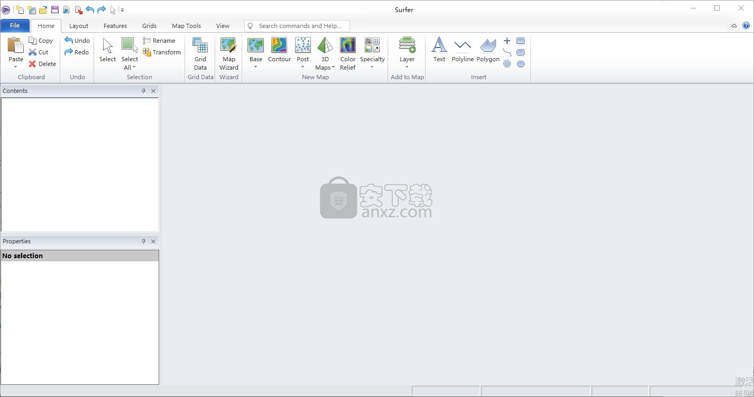
Task: Expand the 3D Maps dropdown arrow
Action: pyautogui.click(x=333, y=68)
